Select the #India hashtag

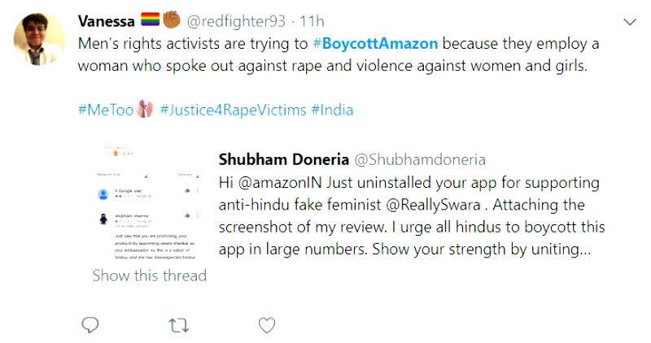click(332, 110)
